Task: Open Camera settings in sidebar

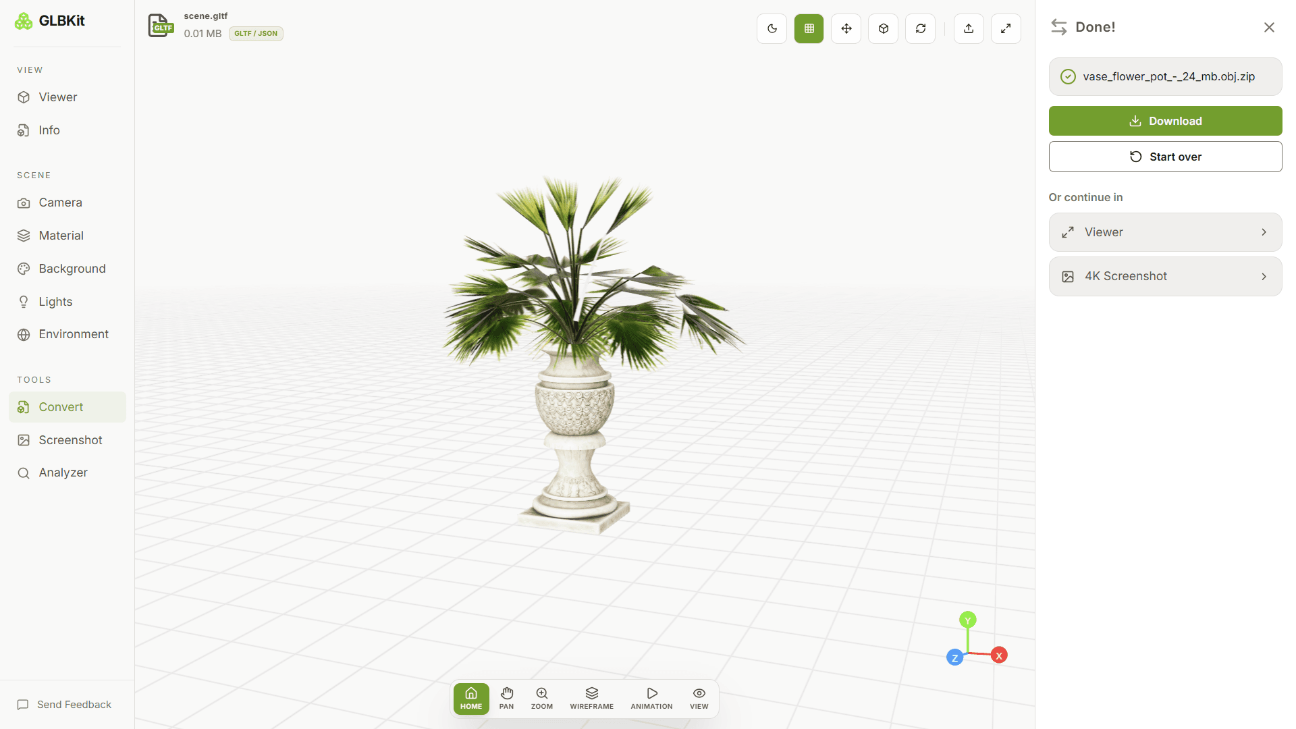Action: tap(67, 202)
